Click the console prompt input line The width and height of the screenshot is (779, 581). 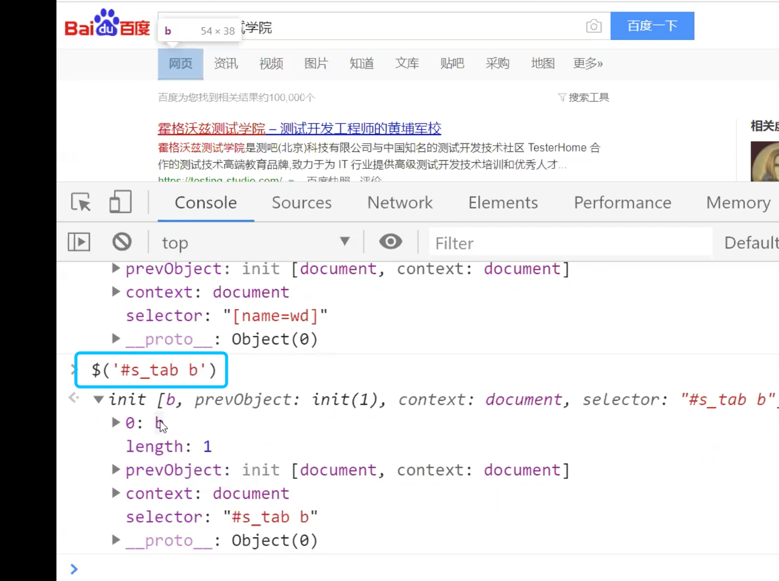tap(426, 569)
